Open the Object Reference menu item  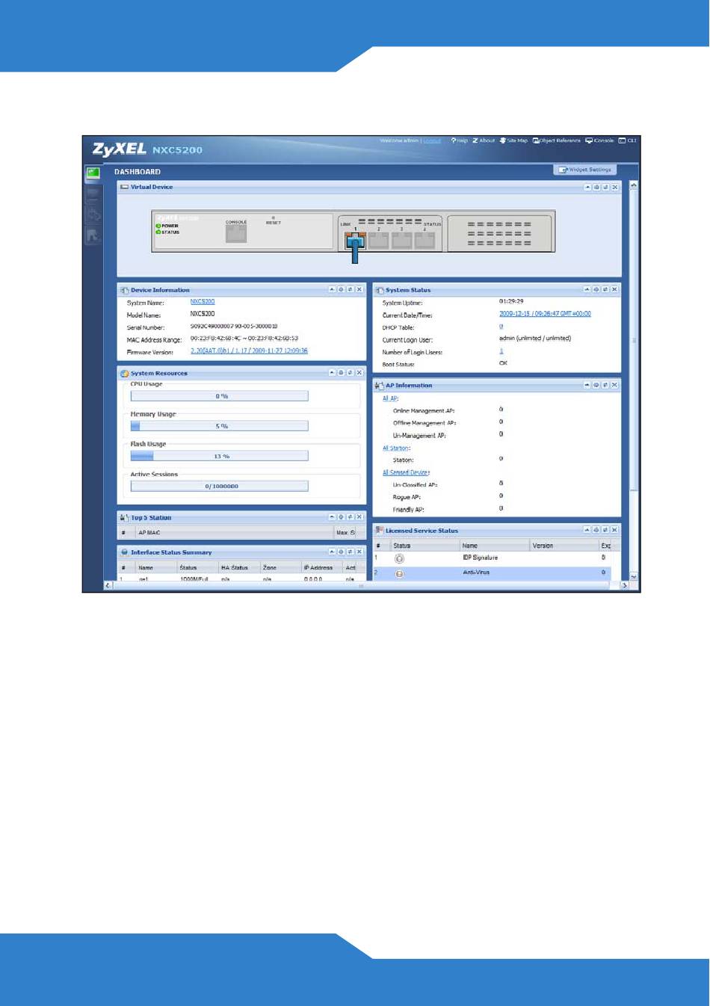tap(557, 141)
